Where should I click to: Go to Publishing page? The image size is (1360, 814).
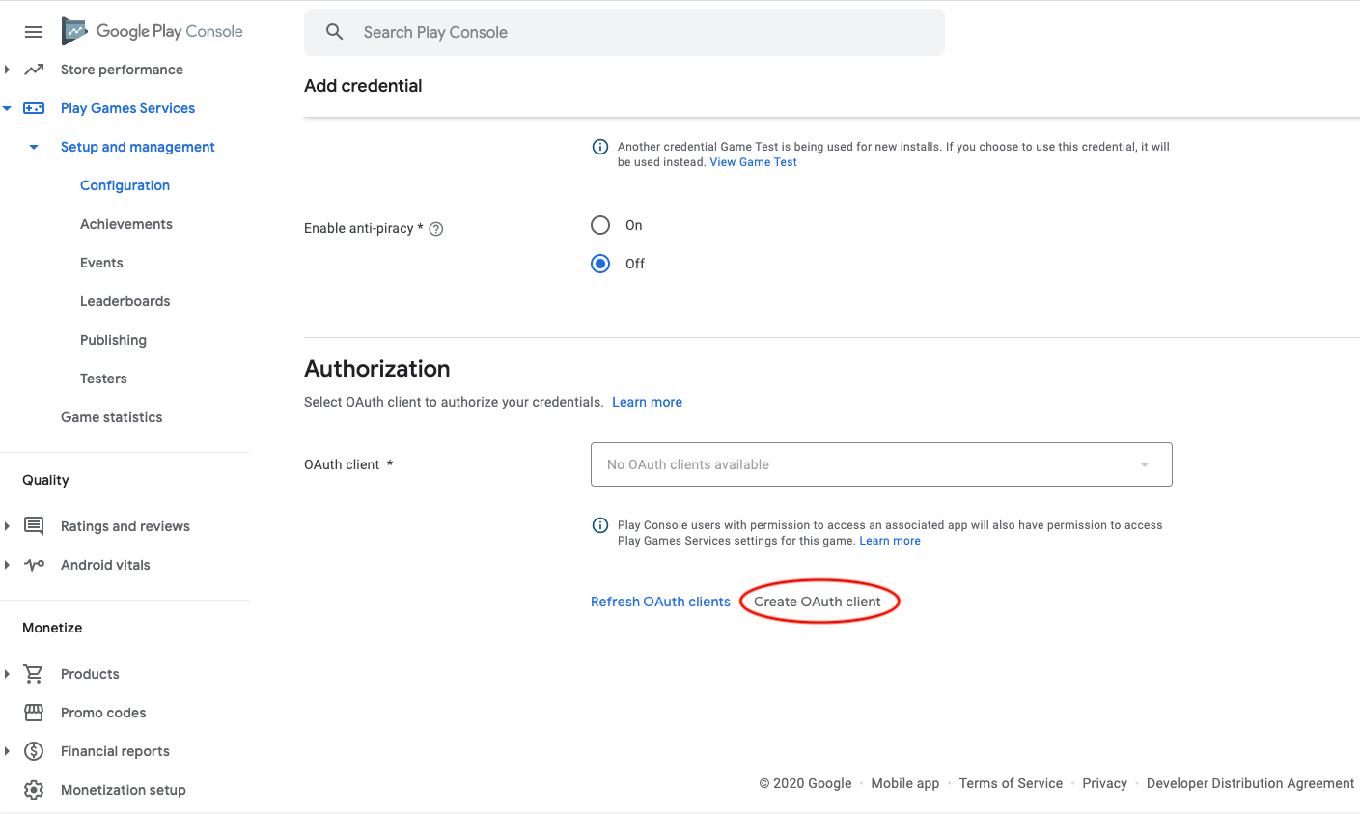[x=113, y=340]
